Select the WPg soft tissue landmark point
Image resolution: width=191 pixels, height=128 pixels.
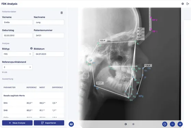pyautogui.click(x=137, y=94)
